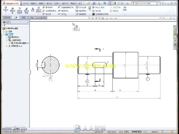Click the units MMGS status bar selector
Viewport: 179px width, 134px height.
coord(156,132)
